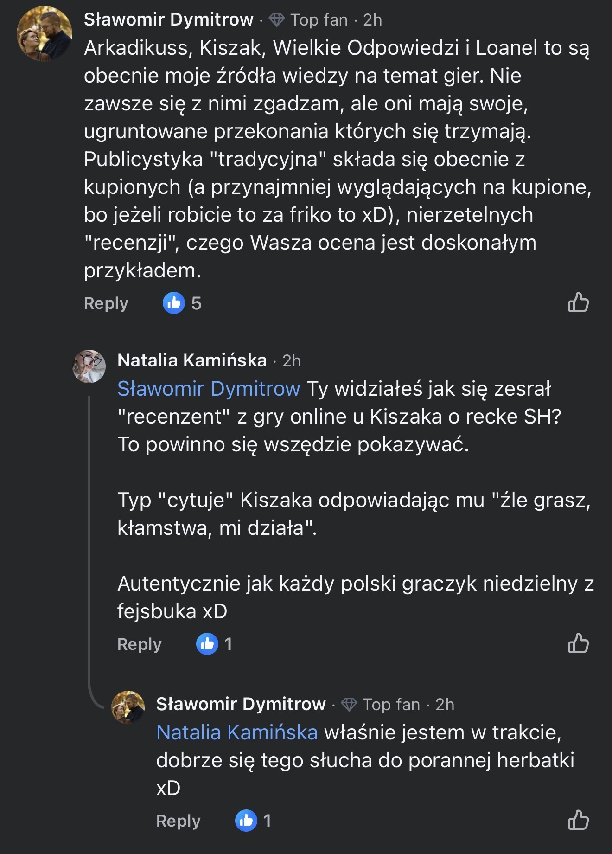Reply to Sławomir Dymitrow's top comment
This screenshot has width=612, height=854.
point(106,303)
